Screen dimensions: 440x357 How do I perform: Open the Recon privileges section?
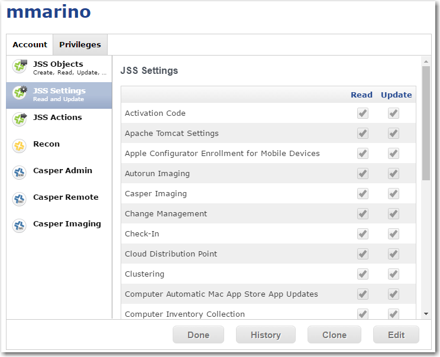coord(59,148)
